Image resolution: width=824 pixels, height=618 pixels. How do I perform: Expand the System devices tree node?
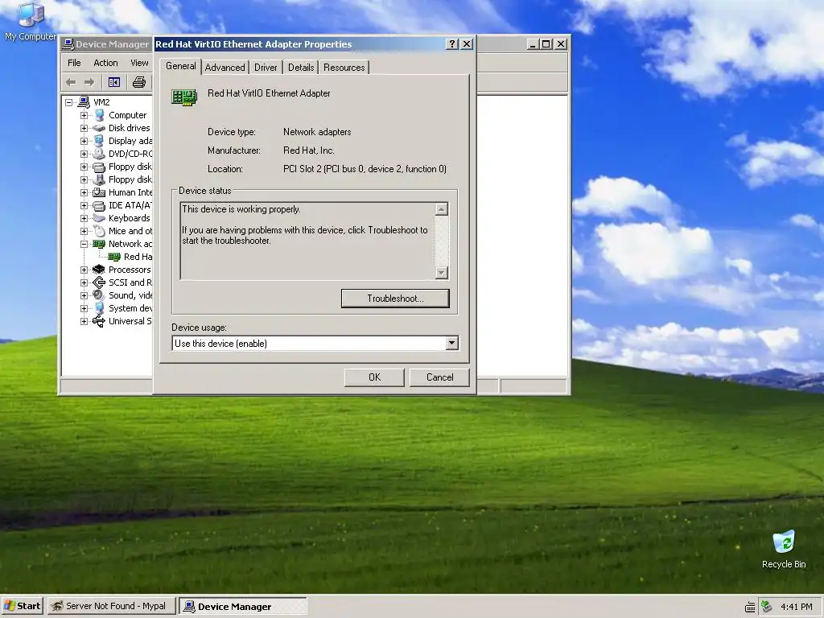(x=84, y=308)
